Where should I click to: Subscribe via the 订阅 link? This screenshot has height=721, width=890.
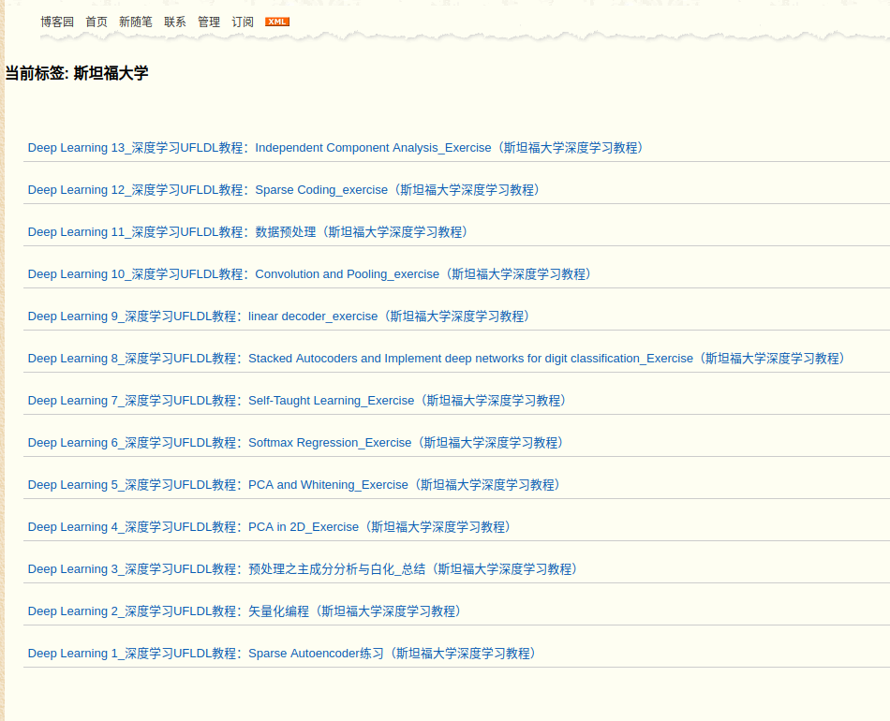[242, 21]
